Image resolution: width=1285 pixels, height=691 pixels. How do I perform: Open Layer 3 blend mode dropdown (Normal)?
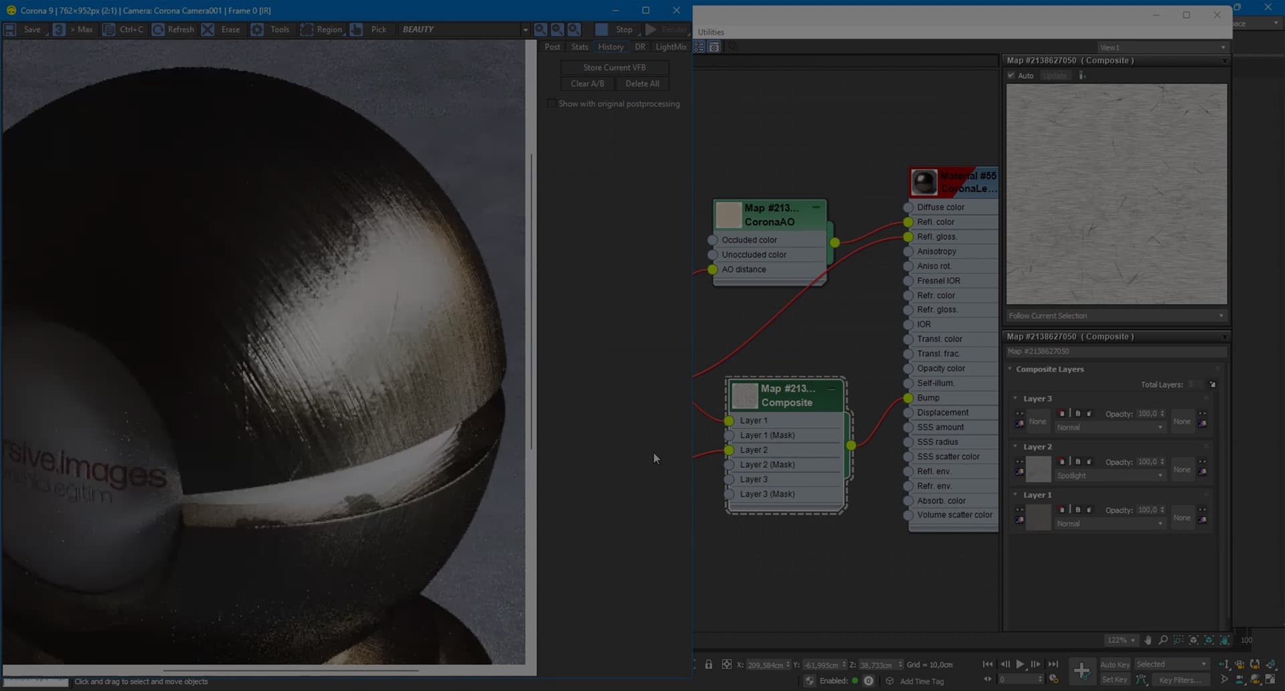(x=1110, y=427)
